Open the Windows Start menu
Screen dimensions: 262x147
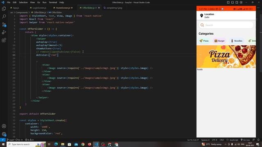(3, 144)
